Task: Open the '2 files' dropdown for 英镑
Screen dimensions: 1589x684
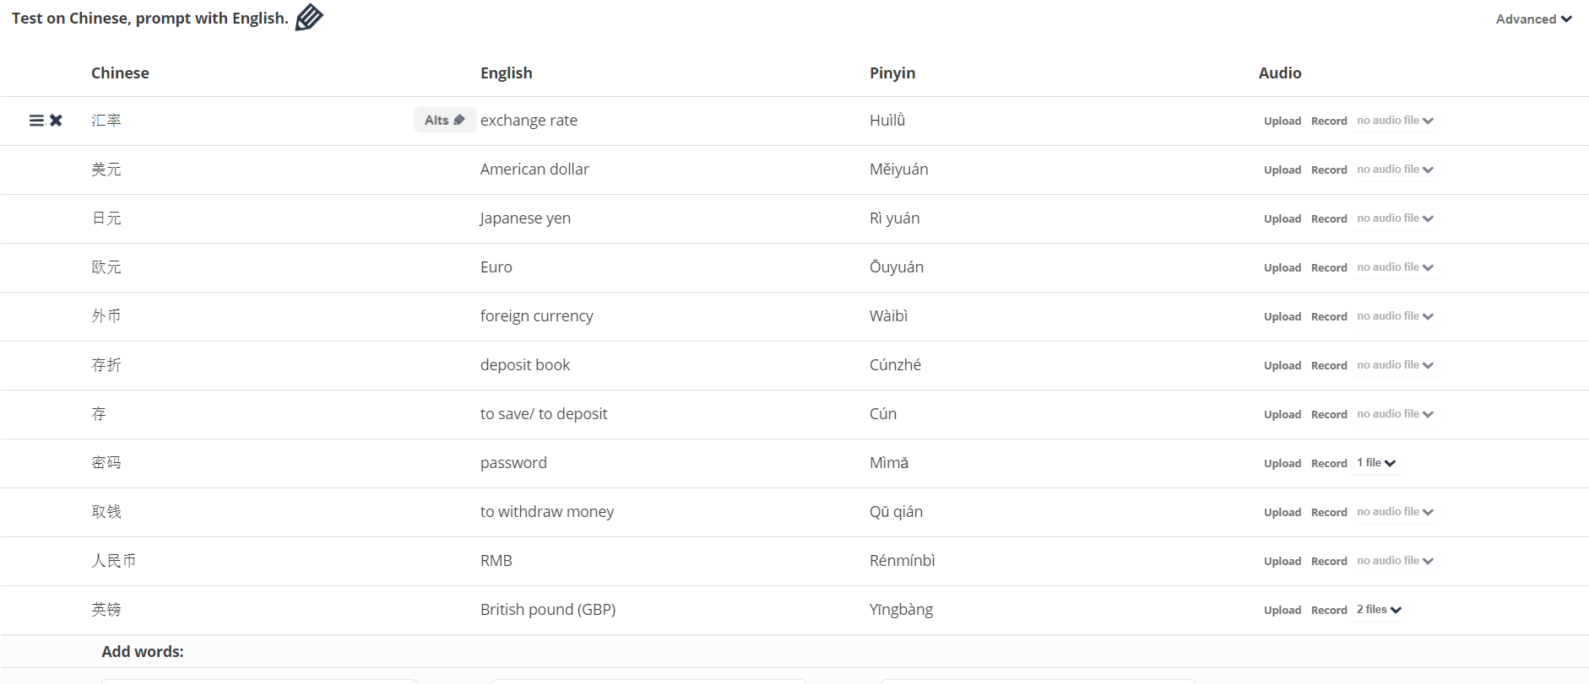Action: click(1379, 610)
